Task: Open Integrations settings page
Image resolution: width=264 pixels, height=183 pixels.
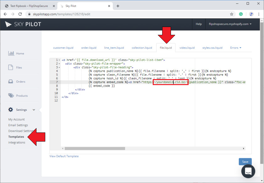Action: coord(17,143)
